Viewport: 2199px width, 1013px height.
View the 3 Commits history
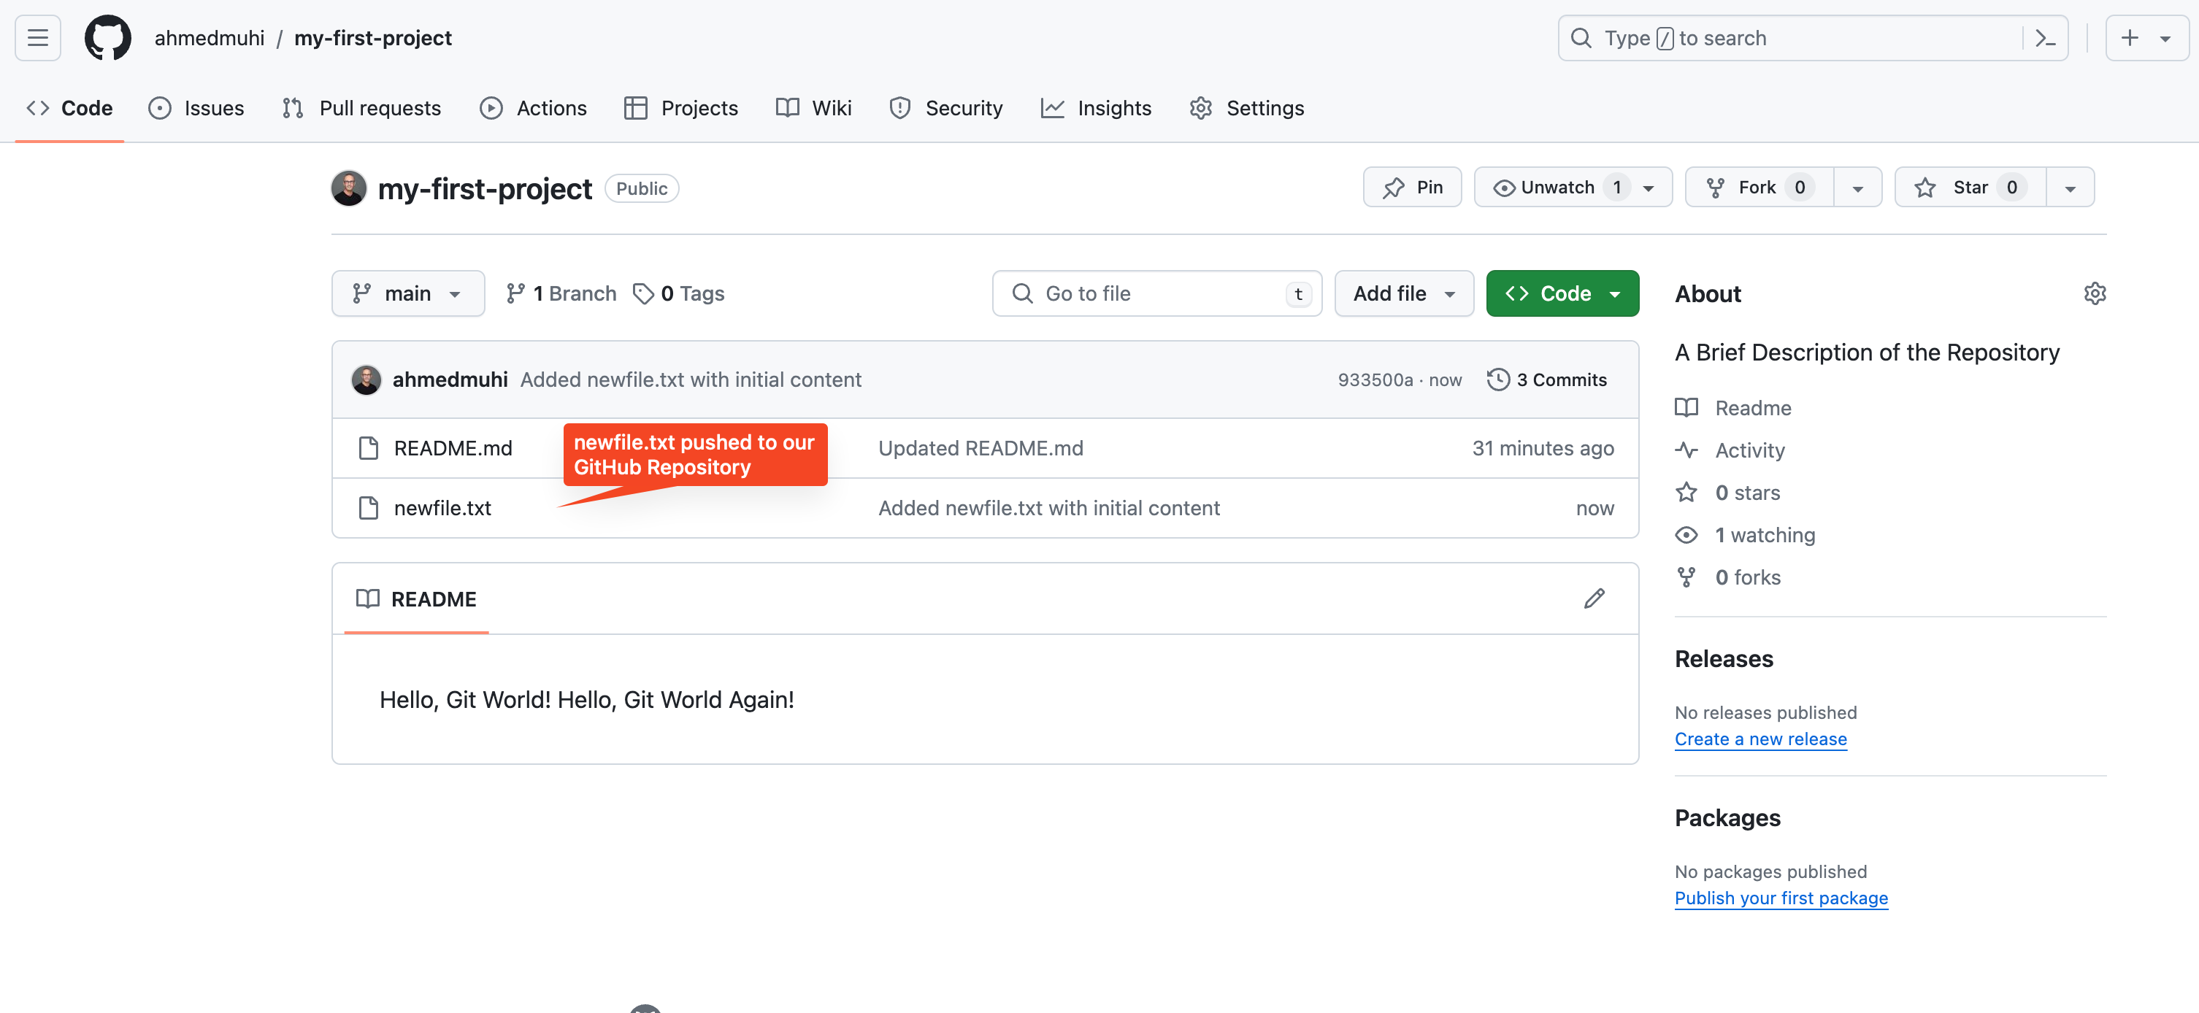pyautogui.click(x=1547, y=380)
